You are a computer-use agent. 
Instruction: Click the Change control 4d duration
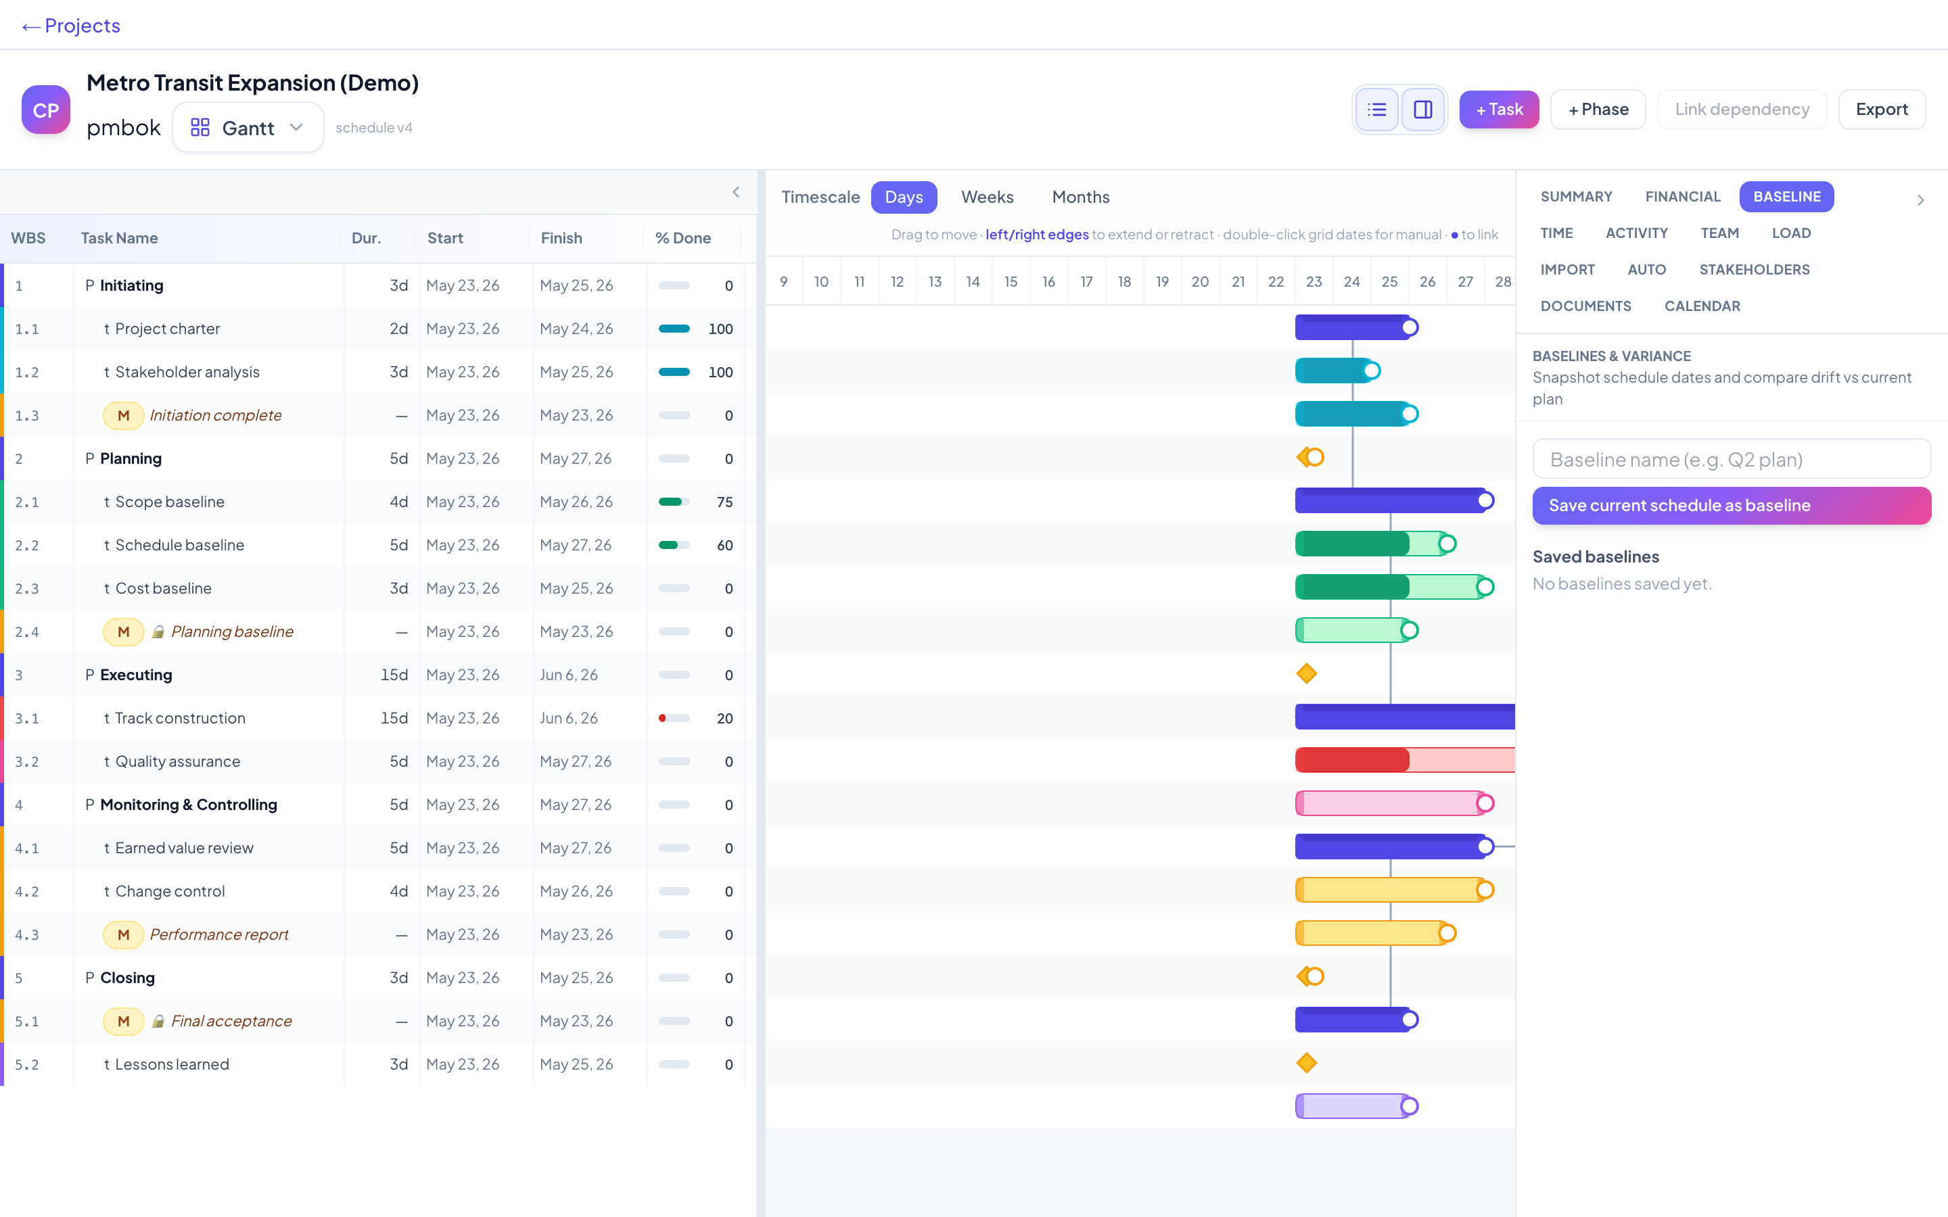point(398,891)
